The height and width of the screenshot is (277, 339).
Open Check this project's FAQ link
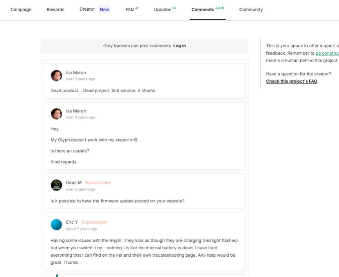pyautogui.click(x=291, y=81)
